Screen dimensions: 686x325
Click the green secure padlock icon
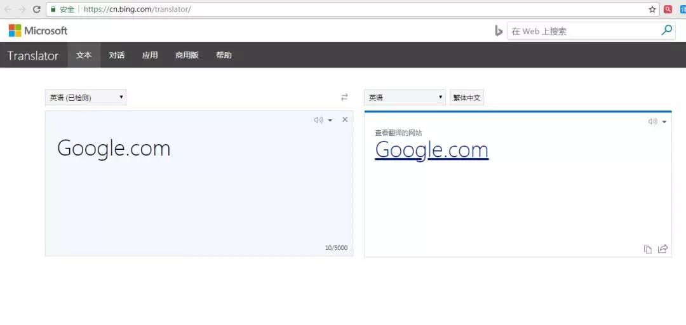[x=53, y=9]
